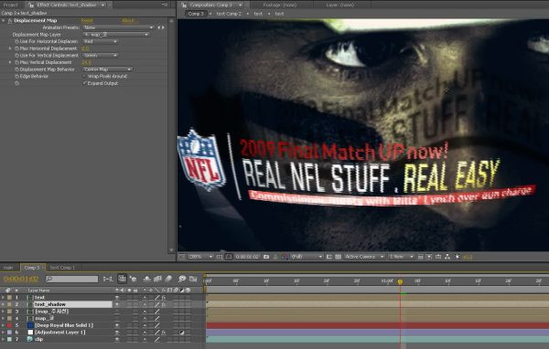Click the stopwatch for Max Vertical Displacement
Viewport: 549px width, 349px height.
[16, 62]
